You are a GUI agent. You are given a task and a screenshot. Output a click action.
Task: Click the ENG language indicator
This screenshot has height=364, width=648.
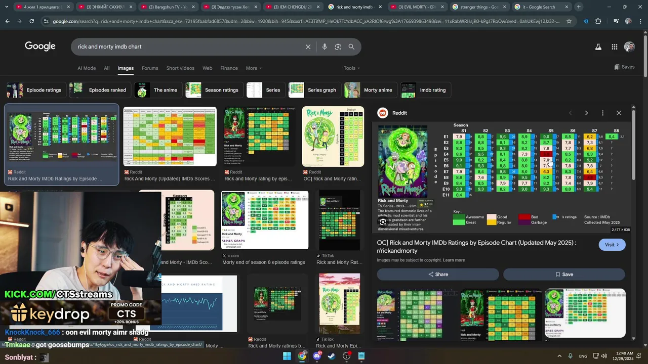(583, 356)
